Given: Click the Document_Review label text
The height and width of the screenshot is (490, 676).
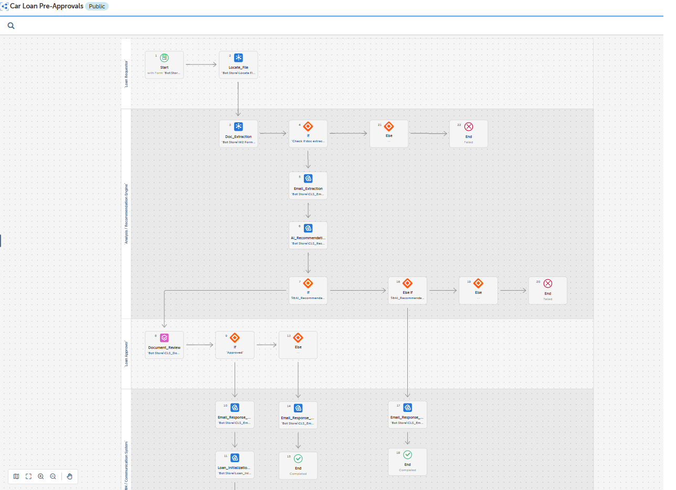Looking at the screenshot, I should 164,347.
